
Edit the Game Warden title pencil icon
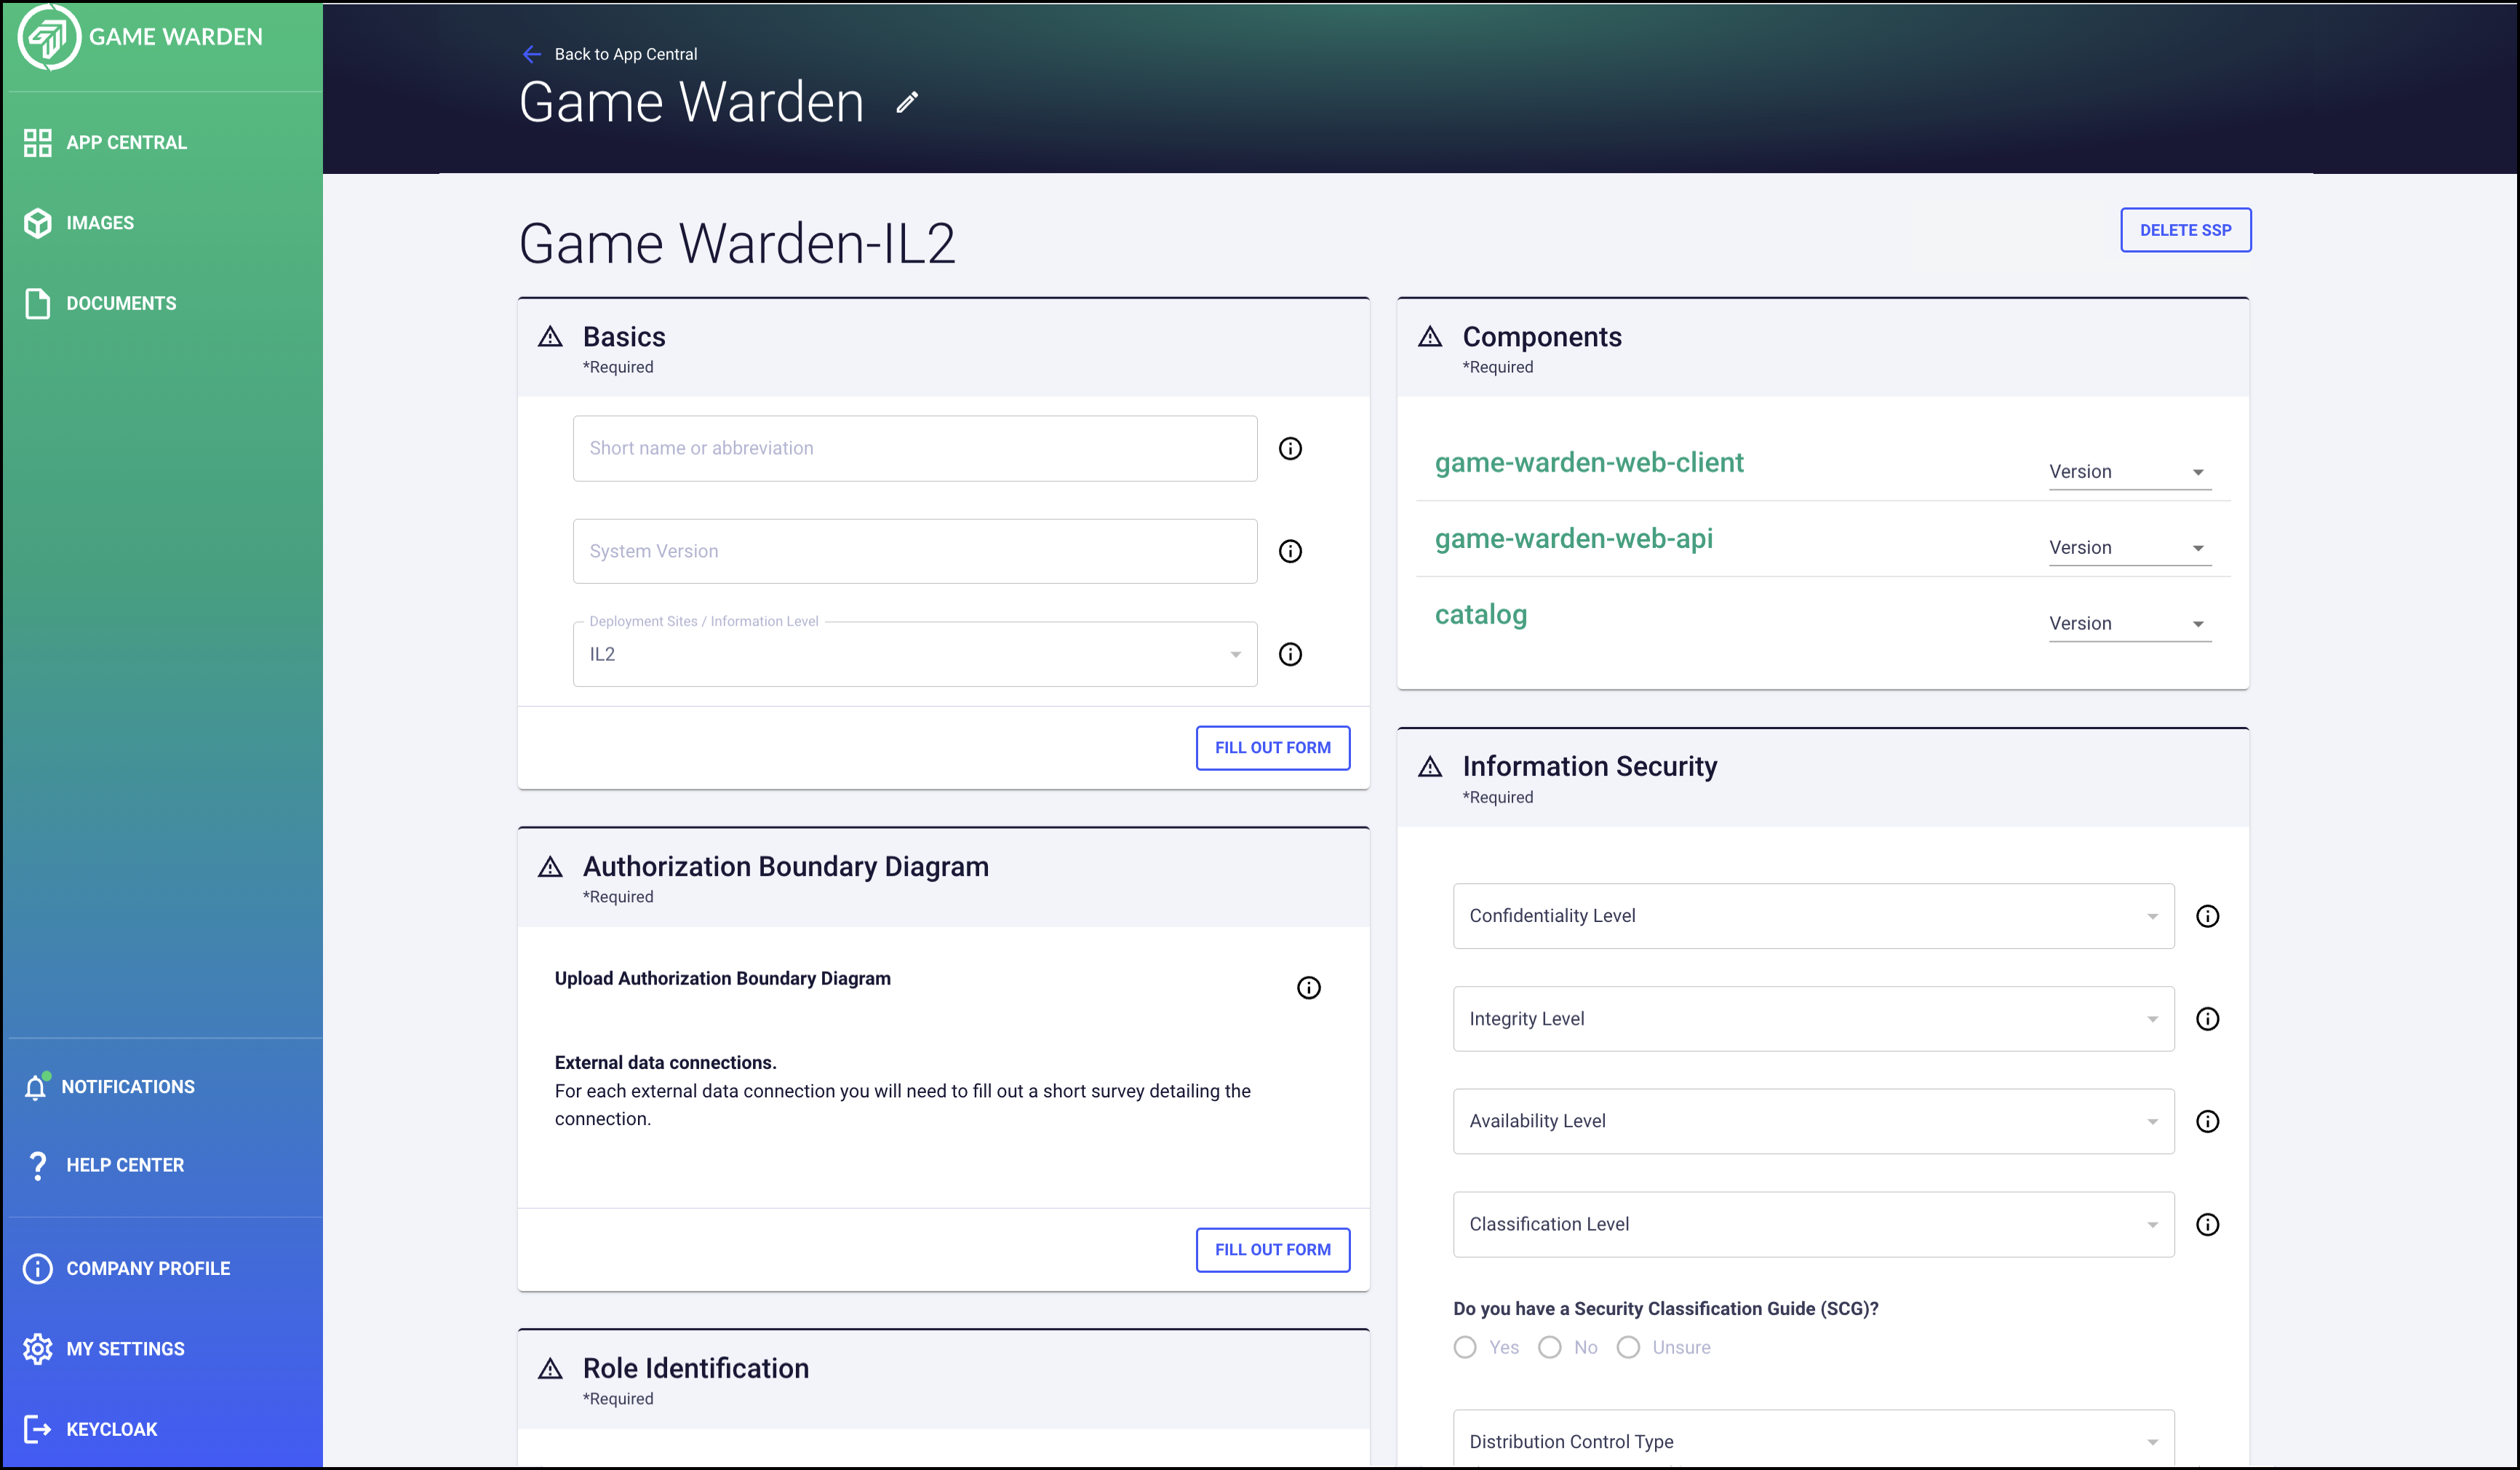click(907, 102)
